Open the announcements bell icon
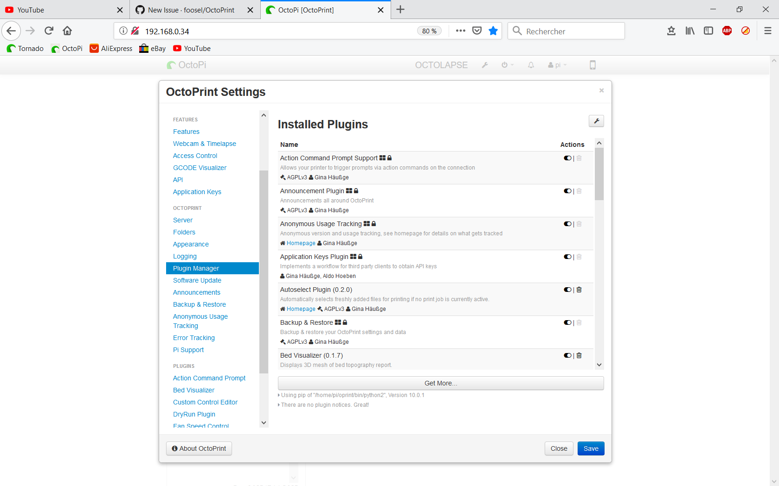This screenshot has width=779, height=486. pyautogui.click(x=531, y=65)
